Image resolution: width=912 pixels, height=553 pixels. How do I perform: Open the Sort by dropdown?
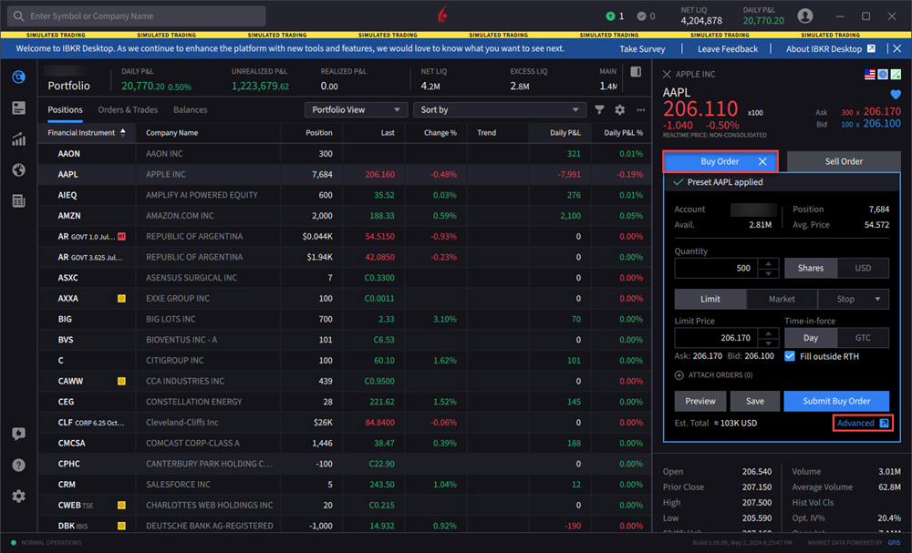coord(500,110)
